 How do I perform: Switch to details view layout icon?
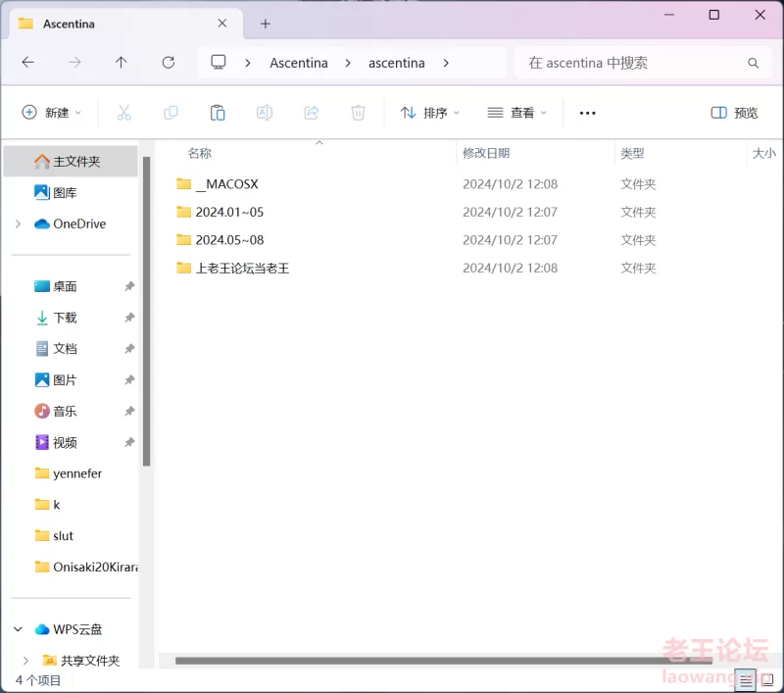(747, 679)
